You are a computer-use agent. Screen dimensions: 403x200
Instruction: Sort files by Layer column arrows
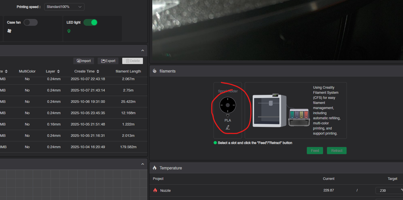click(x=58, y=71)
